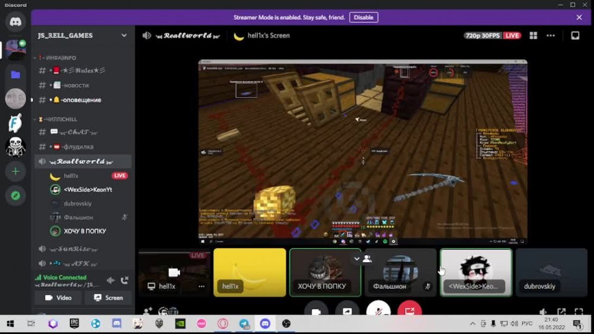Select <WexSide>Keo participant tile
594x334 pixels.
476,273
